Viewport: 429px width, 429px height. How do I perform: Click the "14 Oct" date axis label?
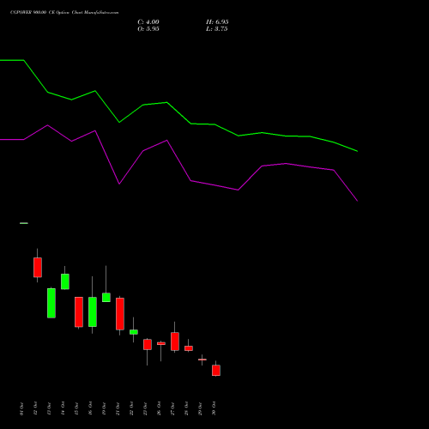coord(63,408)
